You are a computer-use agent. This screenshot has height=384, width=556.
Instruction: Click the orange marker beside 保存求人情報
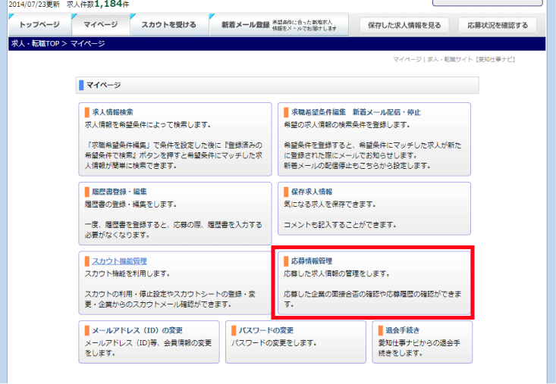click(286, 192)
